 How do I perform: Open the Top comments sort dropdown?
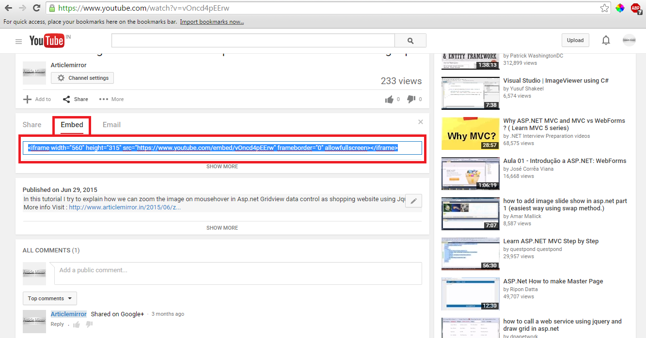(x=49, y=298)
